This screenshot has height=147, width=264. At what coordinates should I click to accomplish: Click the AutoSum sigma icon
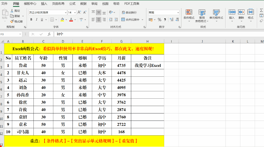(261, 10)
